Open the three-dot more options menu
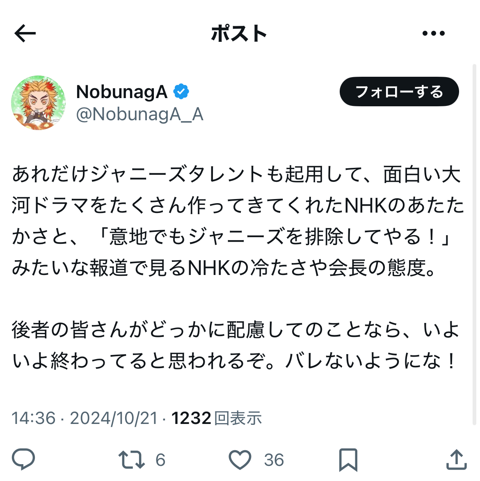The image size is (480, 481). tap(433, 33)
